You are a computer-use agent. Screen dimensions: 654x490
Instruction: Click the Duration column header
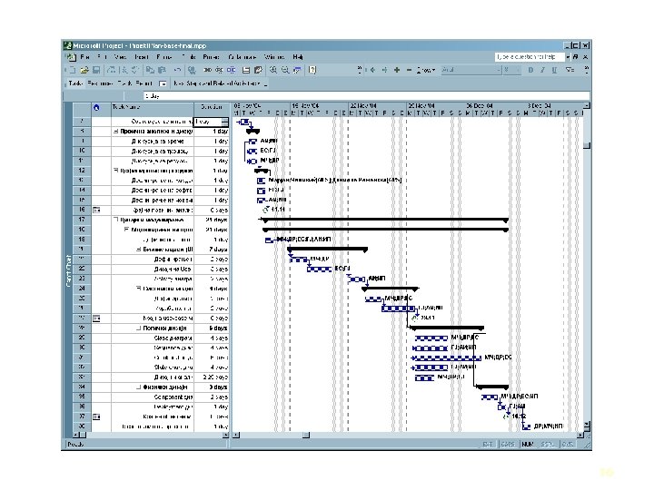point(212,108)
